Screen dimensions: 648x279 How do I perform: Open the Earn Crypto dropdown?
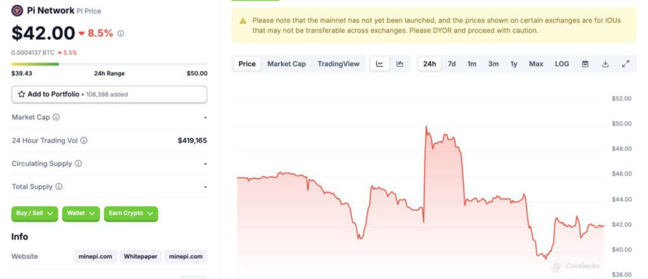[x=130, y=213]
